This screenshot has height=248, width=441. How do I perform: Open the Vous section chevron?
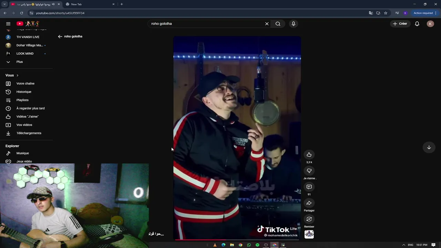point(17,75)
